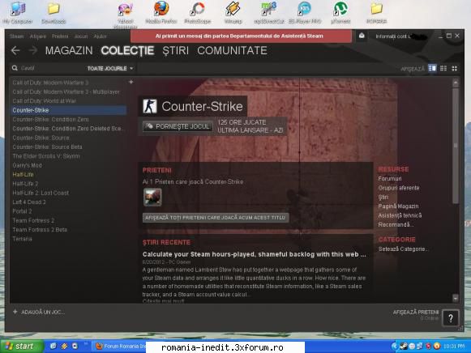Select Counter-Strike: Condition Zero in list

[50, 119]
